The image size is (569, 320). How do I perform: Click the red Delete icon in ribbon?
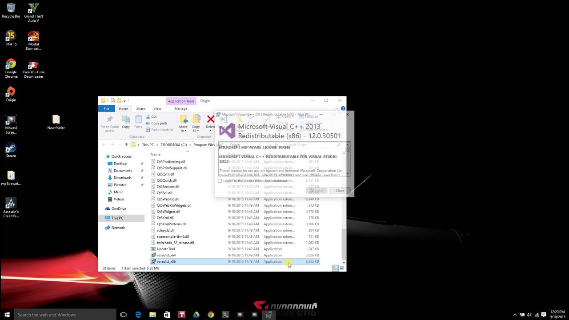211,119
